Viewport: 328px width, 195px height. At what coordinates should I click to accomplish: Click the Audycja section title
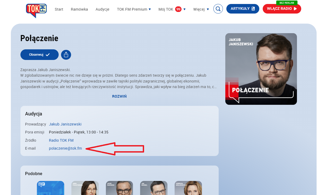click(34, 114)
